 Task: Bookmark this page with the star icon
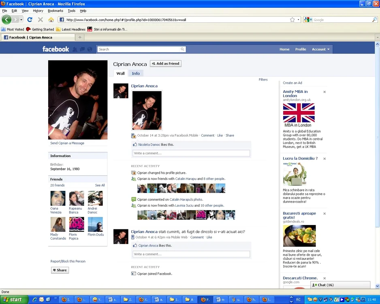pyautogui.click(x=292, y=19)
